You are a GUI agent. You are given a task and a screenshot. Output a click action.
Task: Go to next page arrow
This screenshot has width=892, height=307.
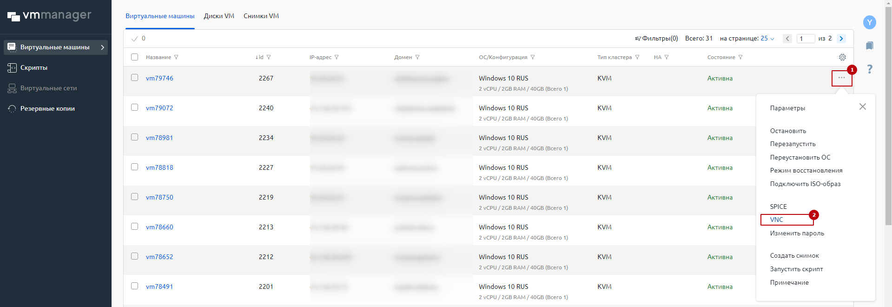pos(841,39)
